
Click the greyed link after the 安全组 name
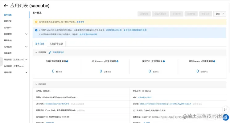point(197,104)
